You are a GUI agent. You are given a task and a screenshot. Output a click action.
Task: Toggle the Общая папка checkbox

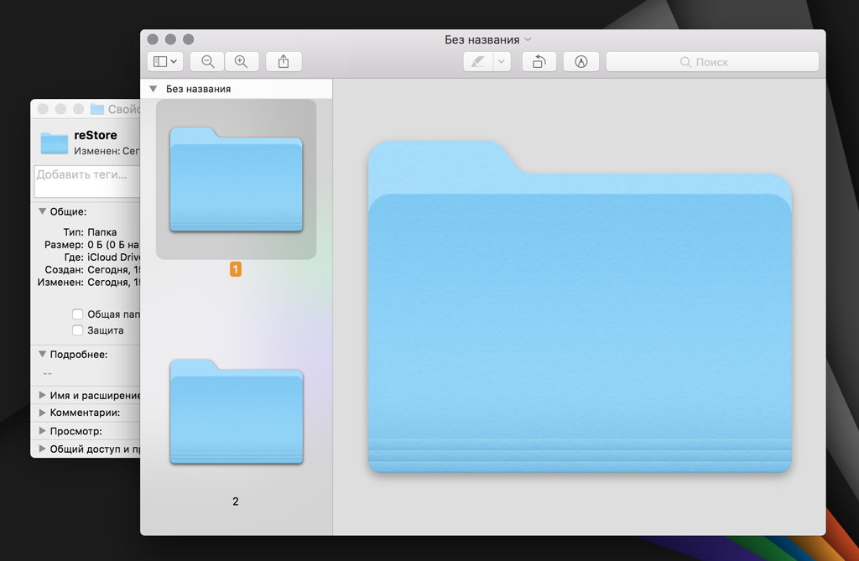click(x=78, y=314)
